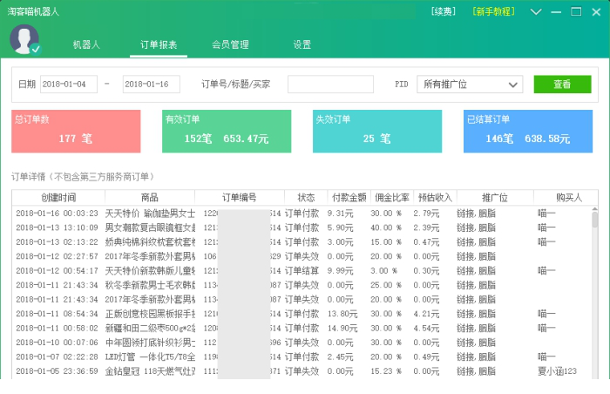Open the 会员管理 tab

coord(230,44)
